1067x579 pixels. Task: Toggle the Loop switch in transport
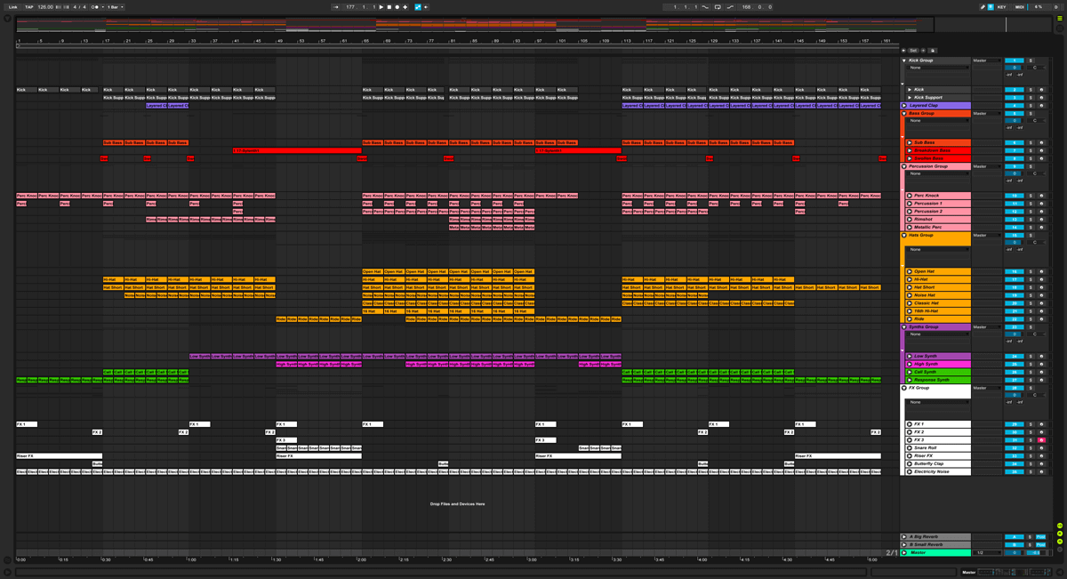click(x=718, y=7)
